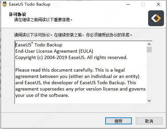Click the 'Please read this document carefully' line
Viewport: 167px width, 129px height.
point(70,70)
